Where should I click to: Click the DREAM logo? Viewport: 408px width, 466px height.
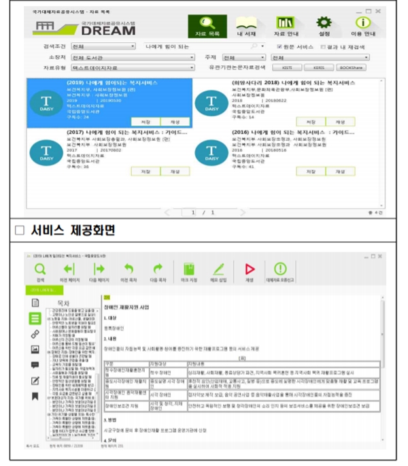pyautogui.click(x=84, y=29)
